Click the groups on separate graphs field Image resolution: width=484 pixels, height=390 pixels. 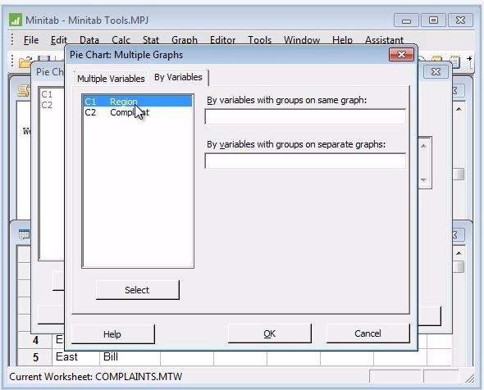305,161
